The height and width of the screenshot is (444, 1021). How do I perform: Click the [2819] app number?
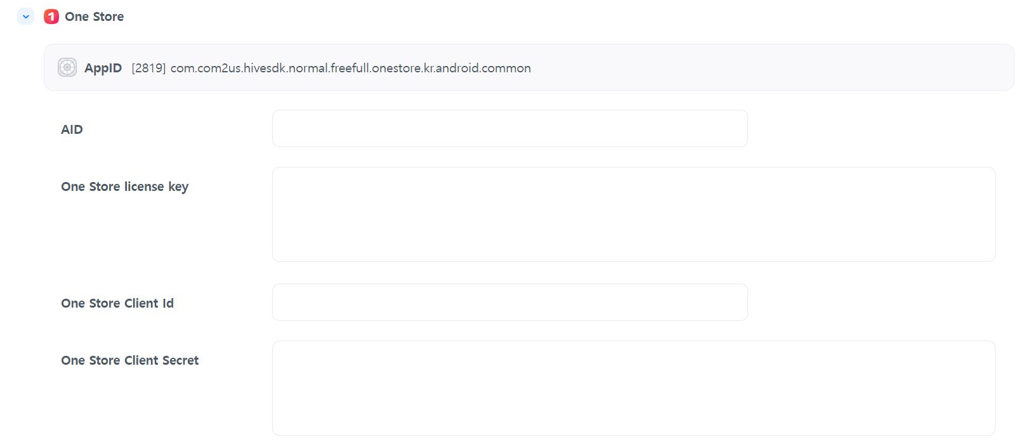[148, 68]
